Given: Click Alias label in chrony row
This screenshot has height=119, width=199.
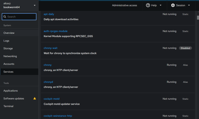Looking at the screenshot, I should (185, 65).
